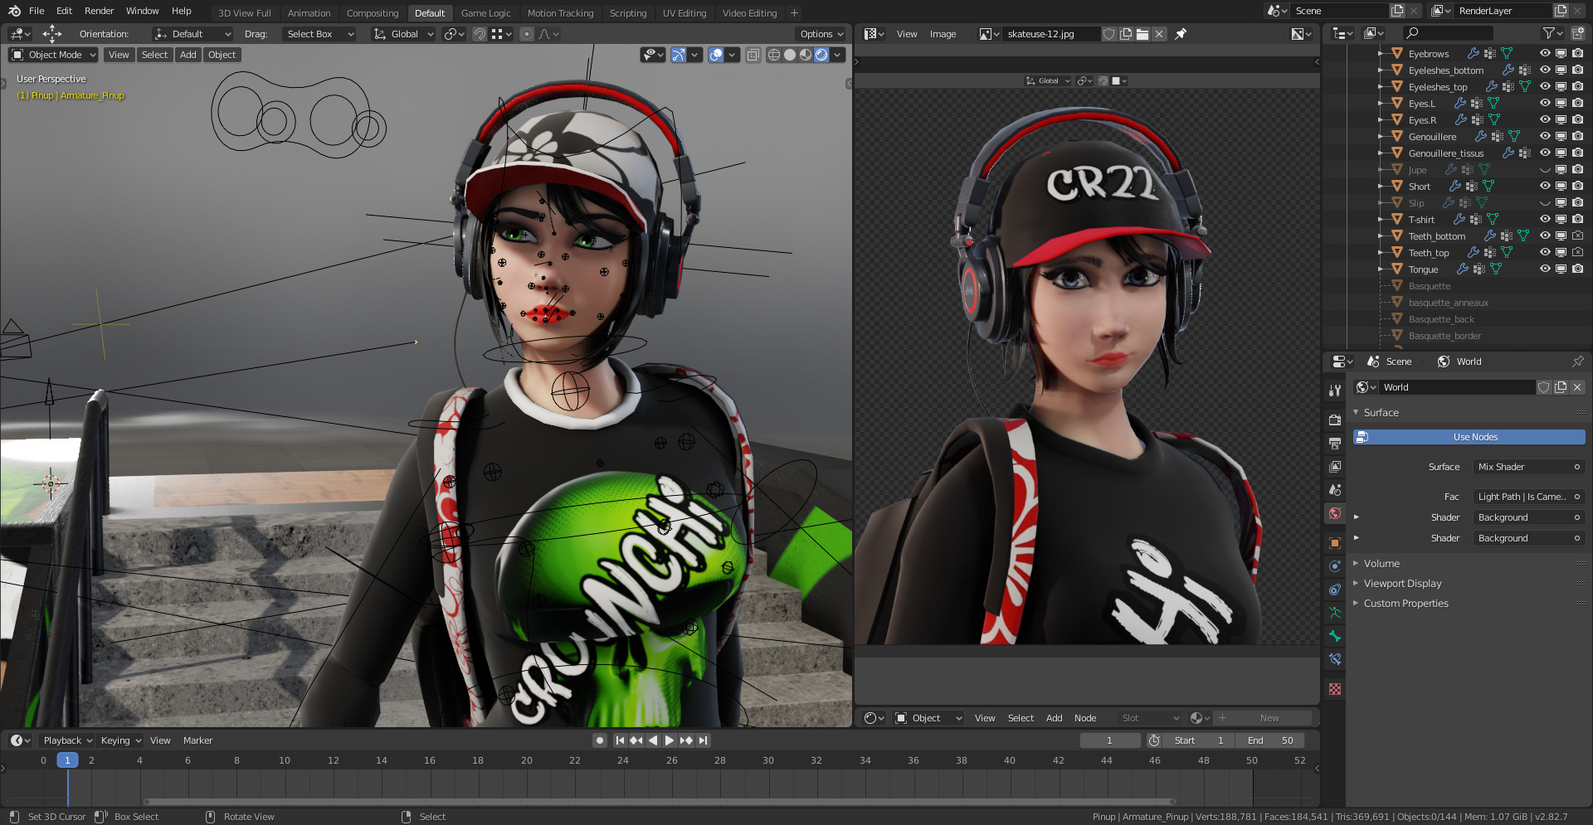Open the World properties tab icon
Screen dimensions: 1593x825
(x=1334, y=513)
